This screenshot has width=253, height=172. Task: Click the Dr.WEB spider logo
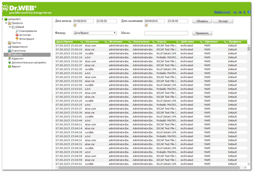click(x=5, y=8)
